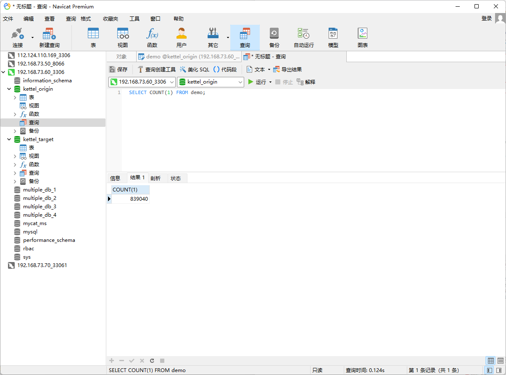
Task: Open the Automation (自动运行) toolbar icon
Action: click(303, 37)
